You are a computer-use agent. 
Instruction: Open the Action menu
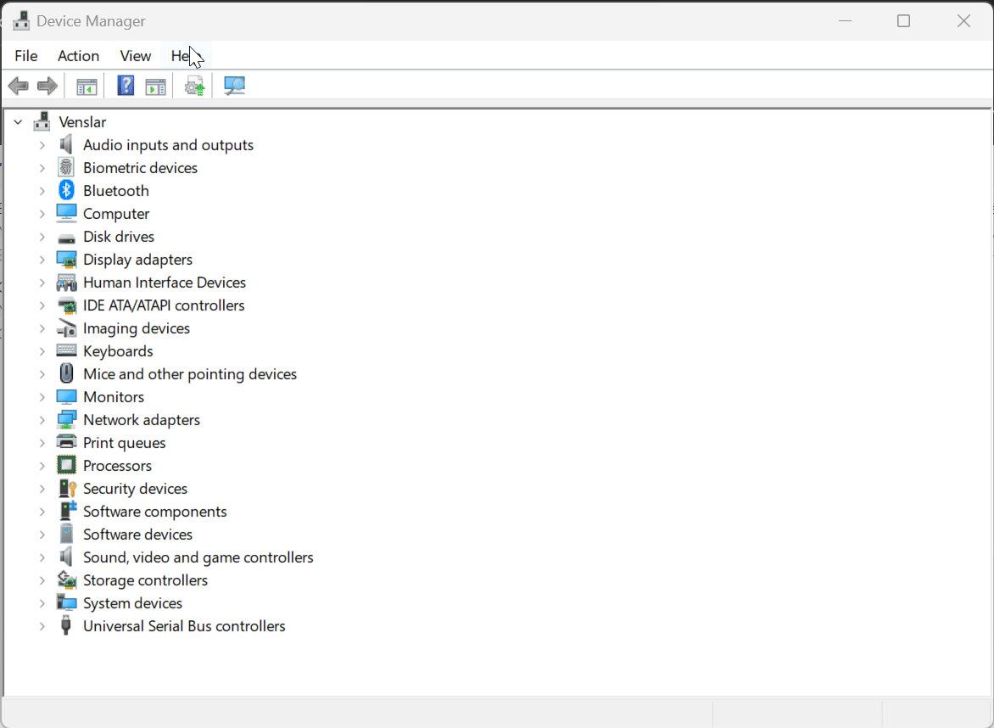78,56
